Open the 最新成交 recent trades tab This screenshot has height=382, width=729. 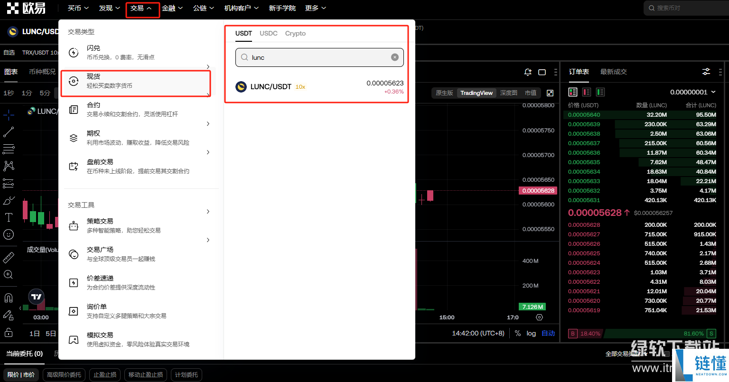(x=614, y=72)
